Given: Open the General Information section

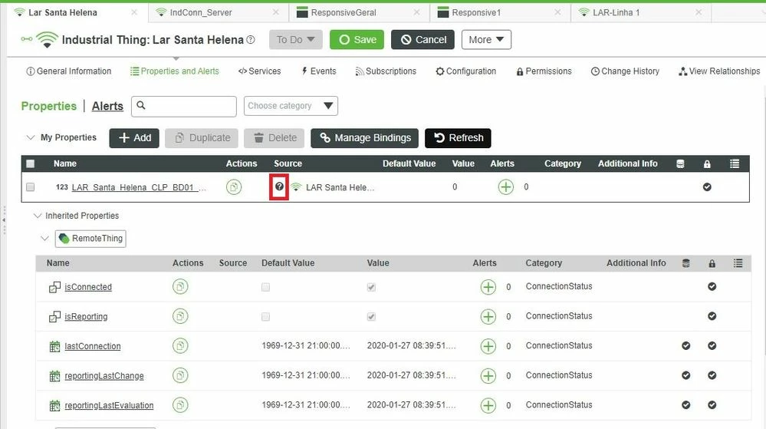Looking at the screenshot, I should (68, 71).
